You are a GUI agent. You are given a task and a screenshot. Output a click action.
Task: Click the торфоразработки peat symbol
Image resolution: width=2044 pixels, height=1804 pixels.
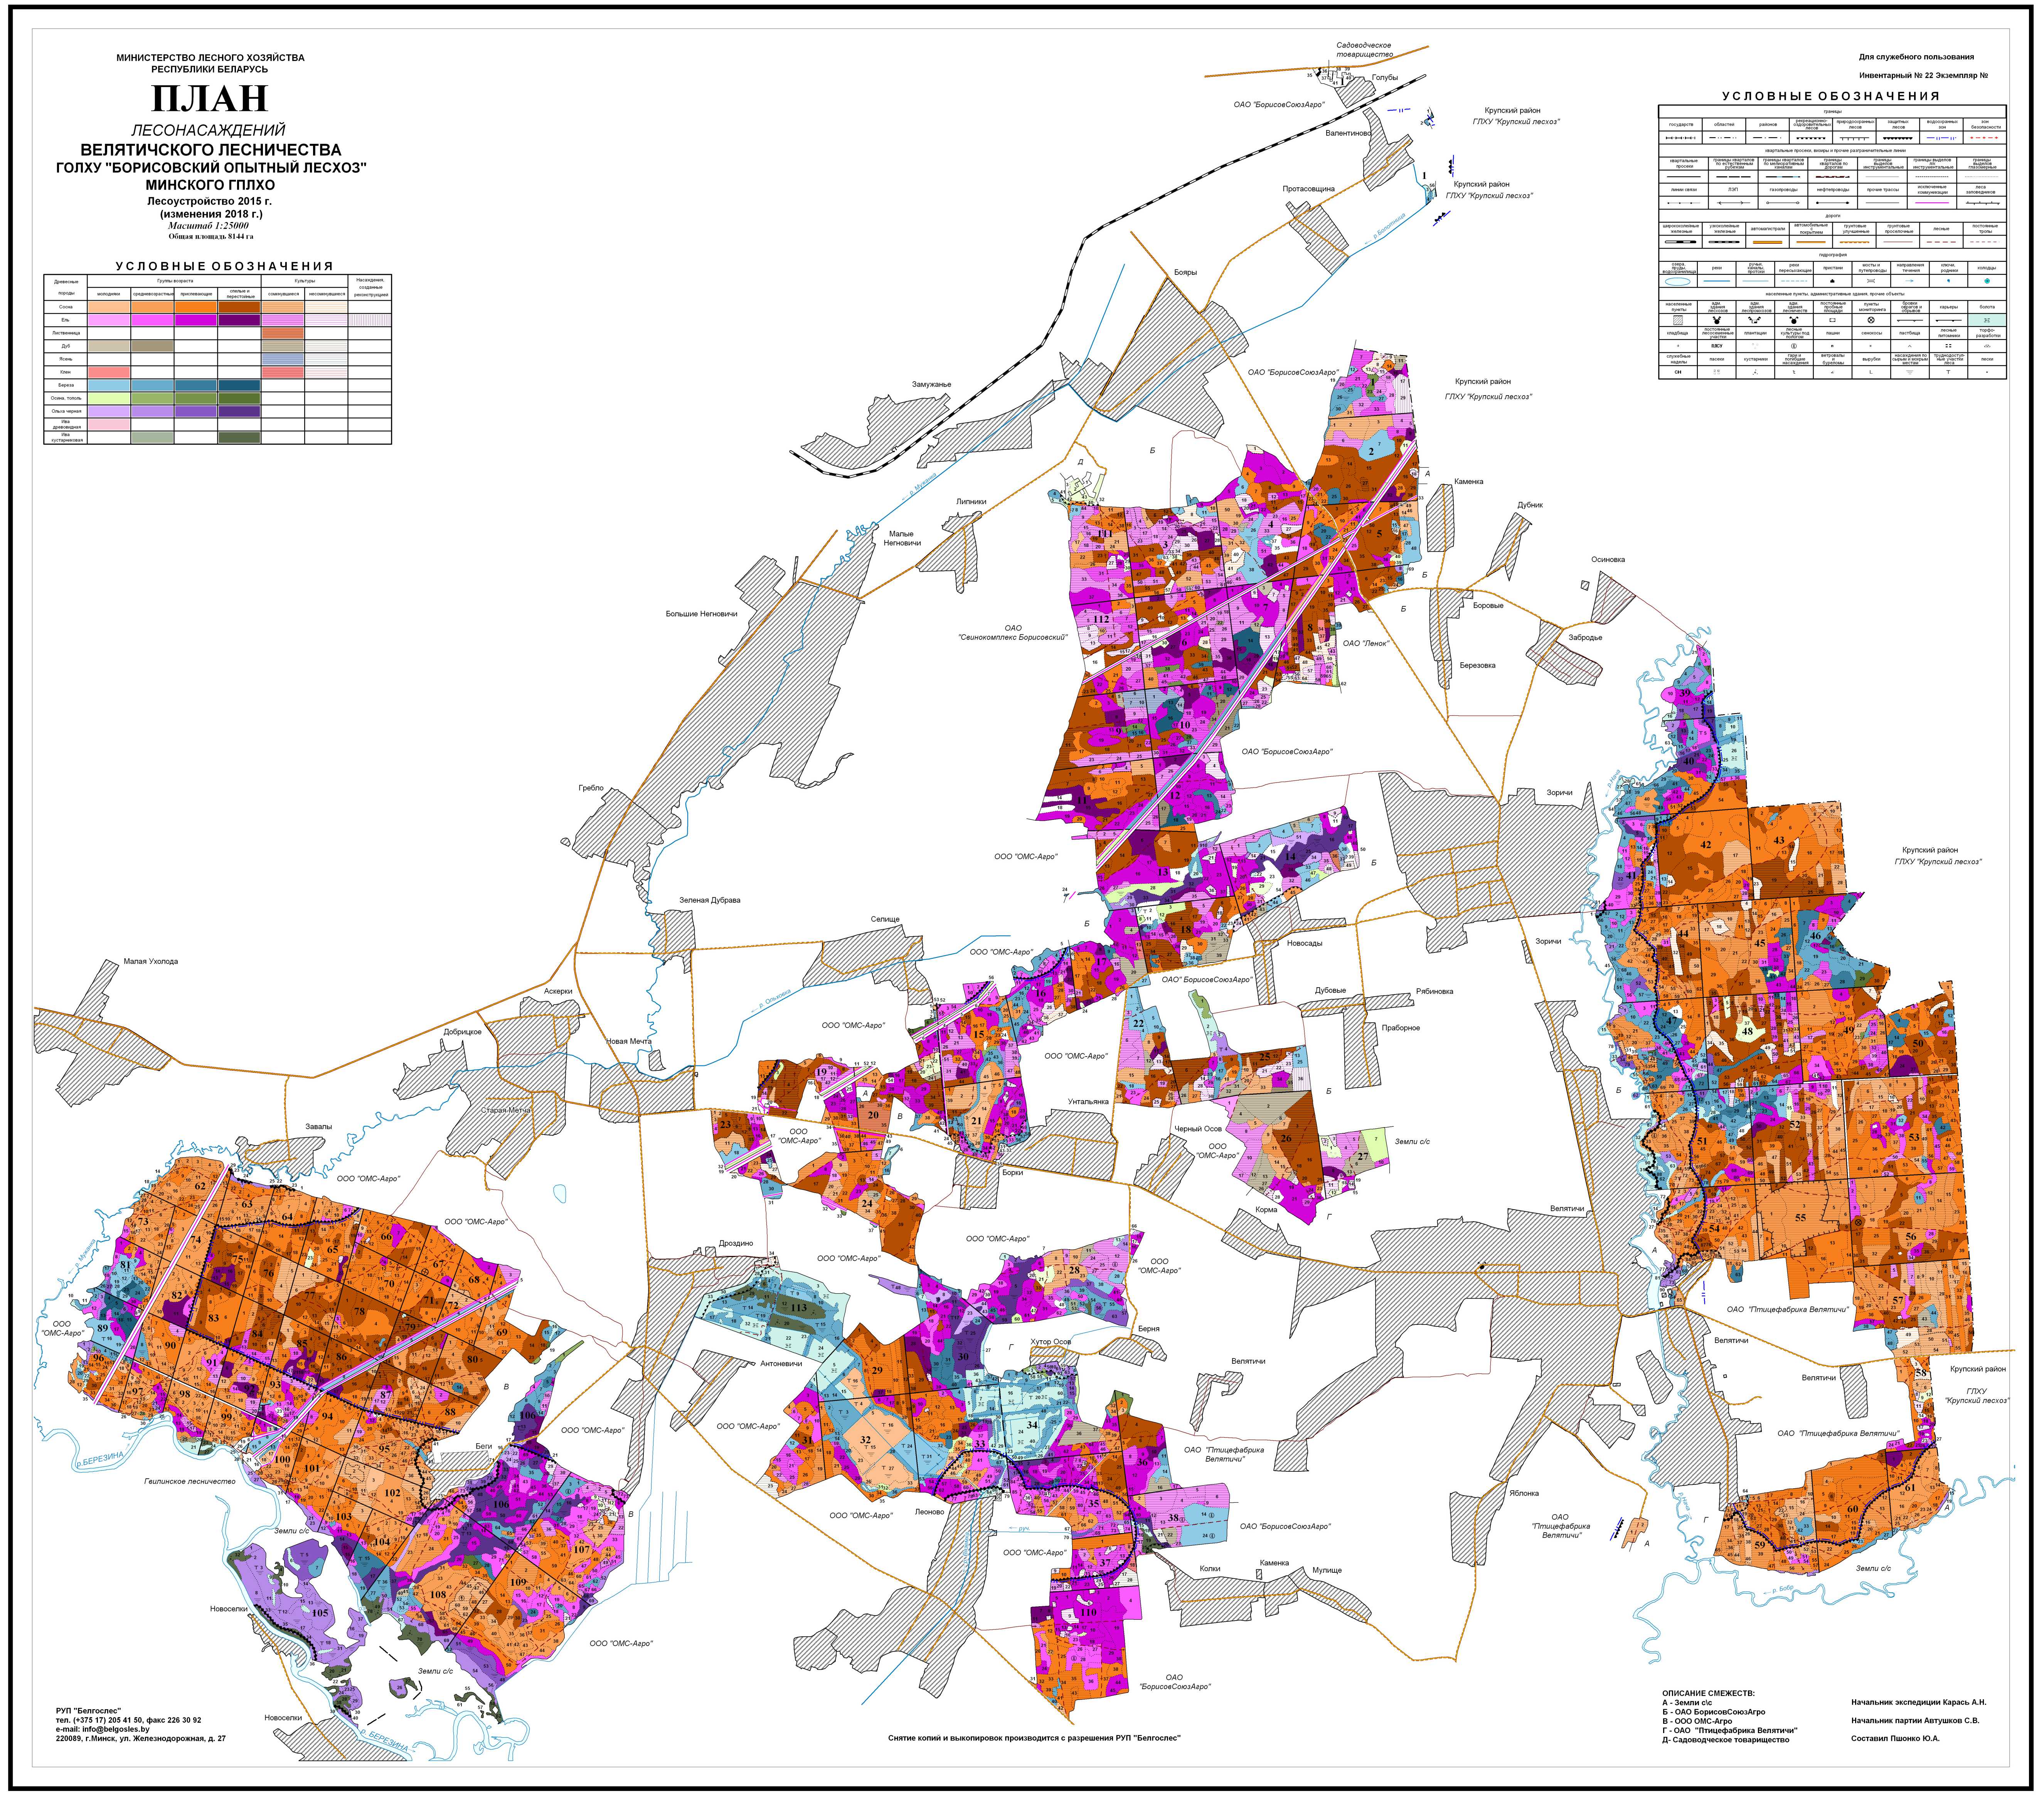point(1986,346)
